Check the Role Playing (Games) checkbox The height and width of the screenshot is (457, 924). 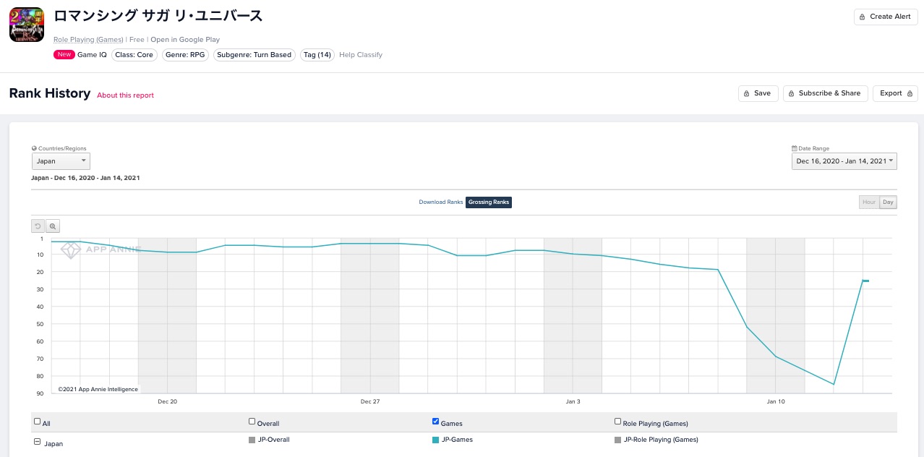(x=618, y=422)
